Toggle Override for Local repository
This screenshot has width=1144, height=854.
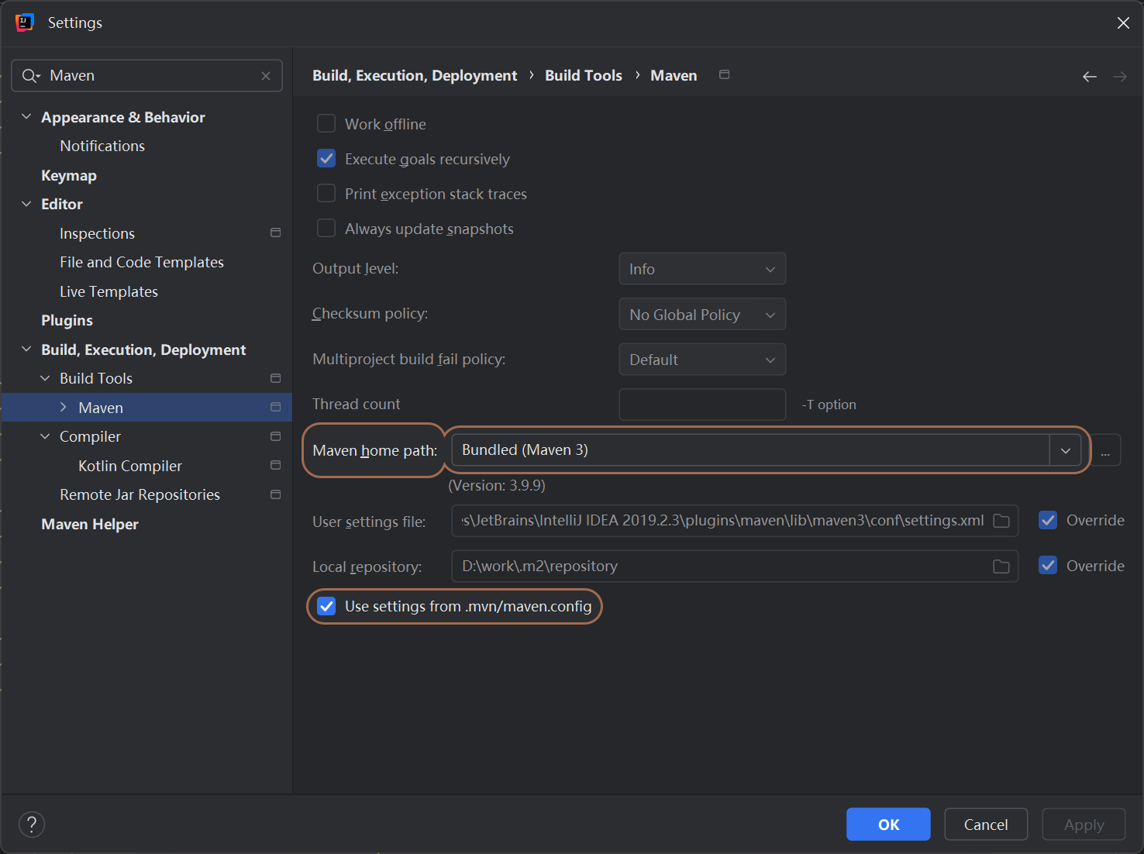point(1048,566)
